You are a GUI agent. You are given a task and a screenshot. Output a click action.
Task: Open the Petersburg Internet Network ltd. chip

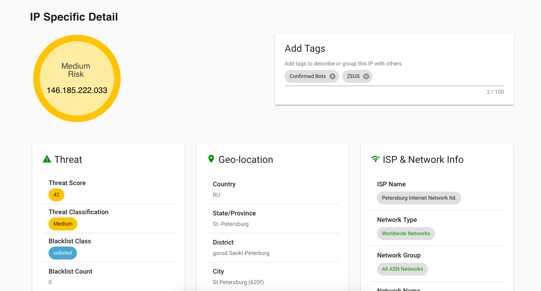tap(419, 198)
